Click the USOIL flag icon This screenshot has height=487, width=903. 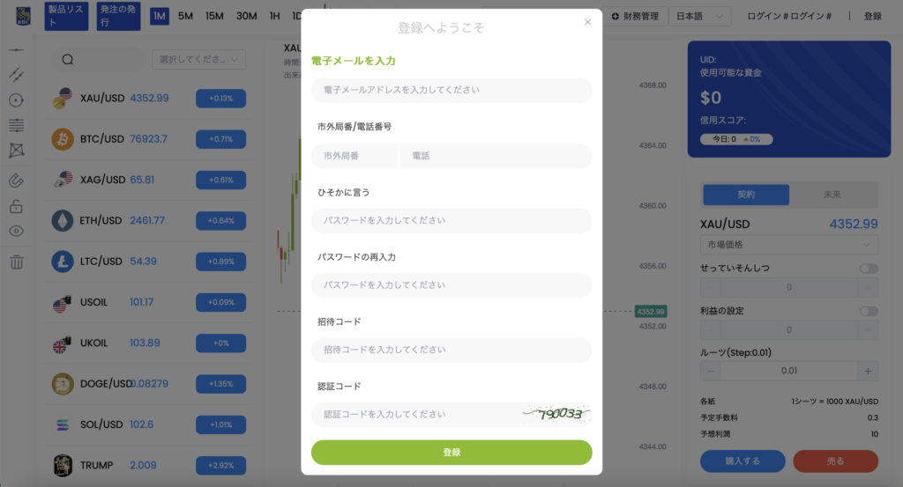point(63,302)
